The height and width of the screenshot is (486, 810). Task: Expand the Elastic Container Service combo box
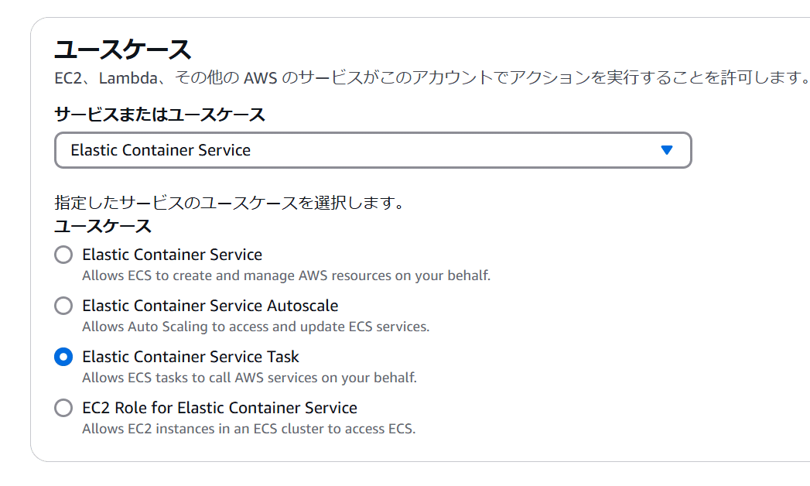[371, 149]
